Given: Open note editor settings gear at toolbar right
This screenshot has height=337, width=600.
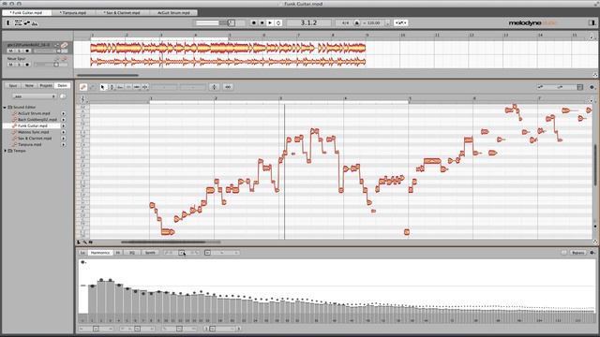Looking at the screenshot, I should (592, 87).
